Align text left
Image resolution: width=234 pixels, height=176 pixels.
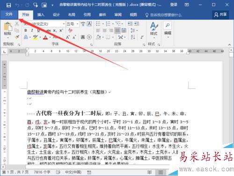(x=98, y=30)
